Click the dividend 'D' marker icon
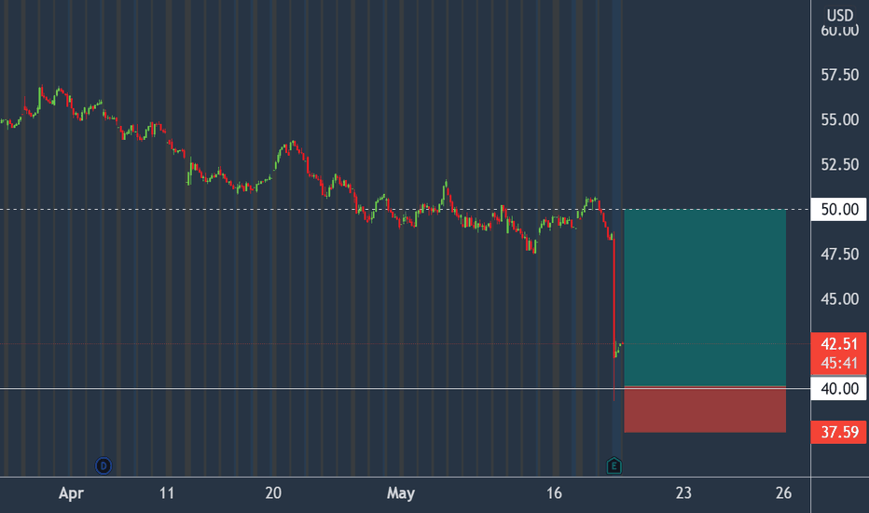The image size is (869, 513). 103,465
